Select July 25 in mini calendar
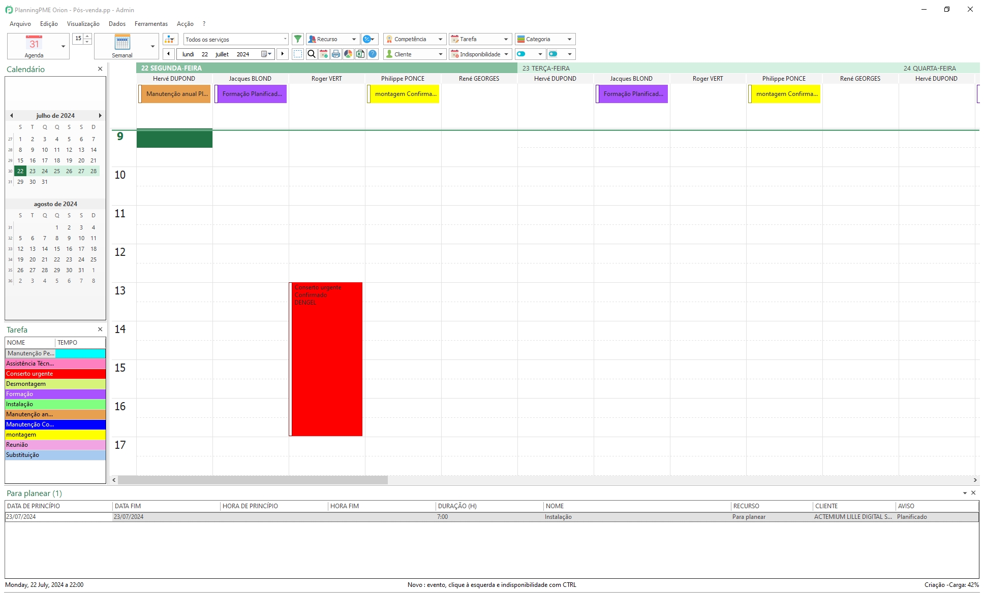This screenshot has height=593, width=984. 57,171
